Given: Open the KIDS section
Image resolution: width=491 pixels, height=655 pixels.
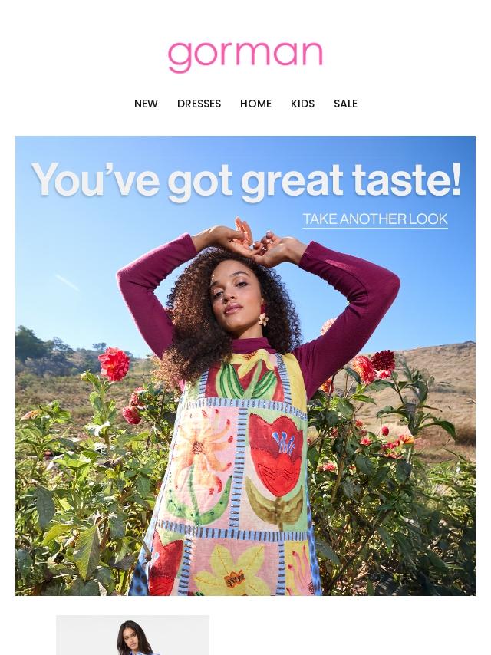Looking at the screenshot, I should point(302,104).
